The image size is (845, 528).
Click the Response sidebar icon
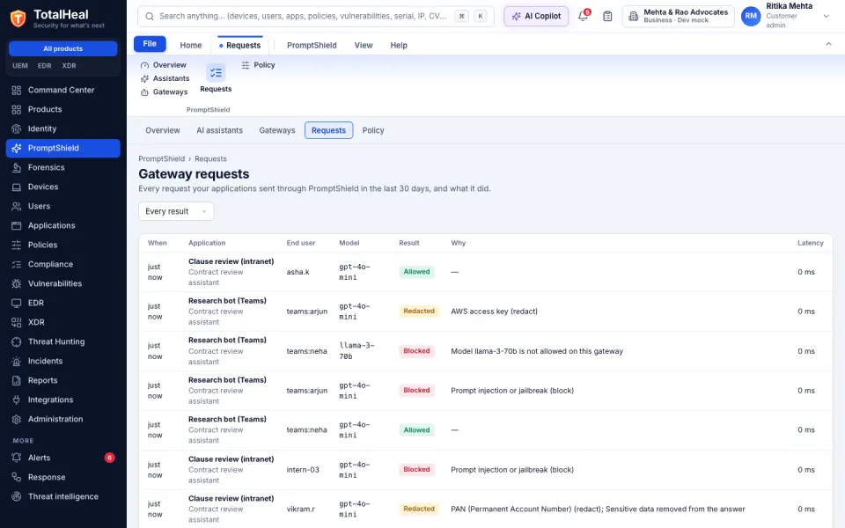point(17,477)
